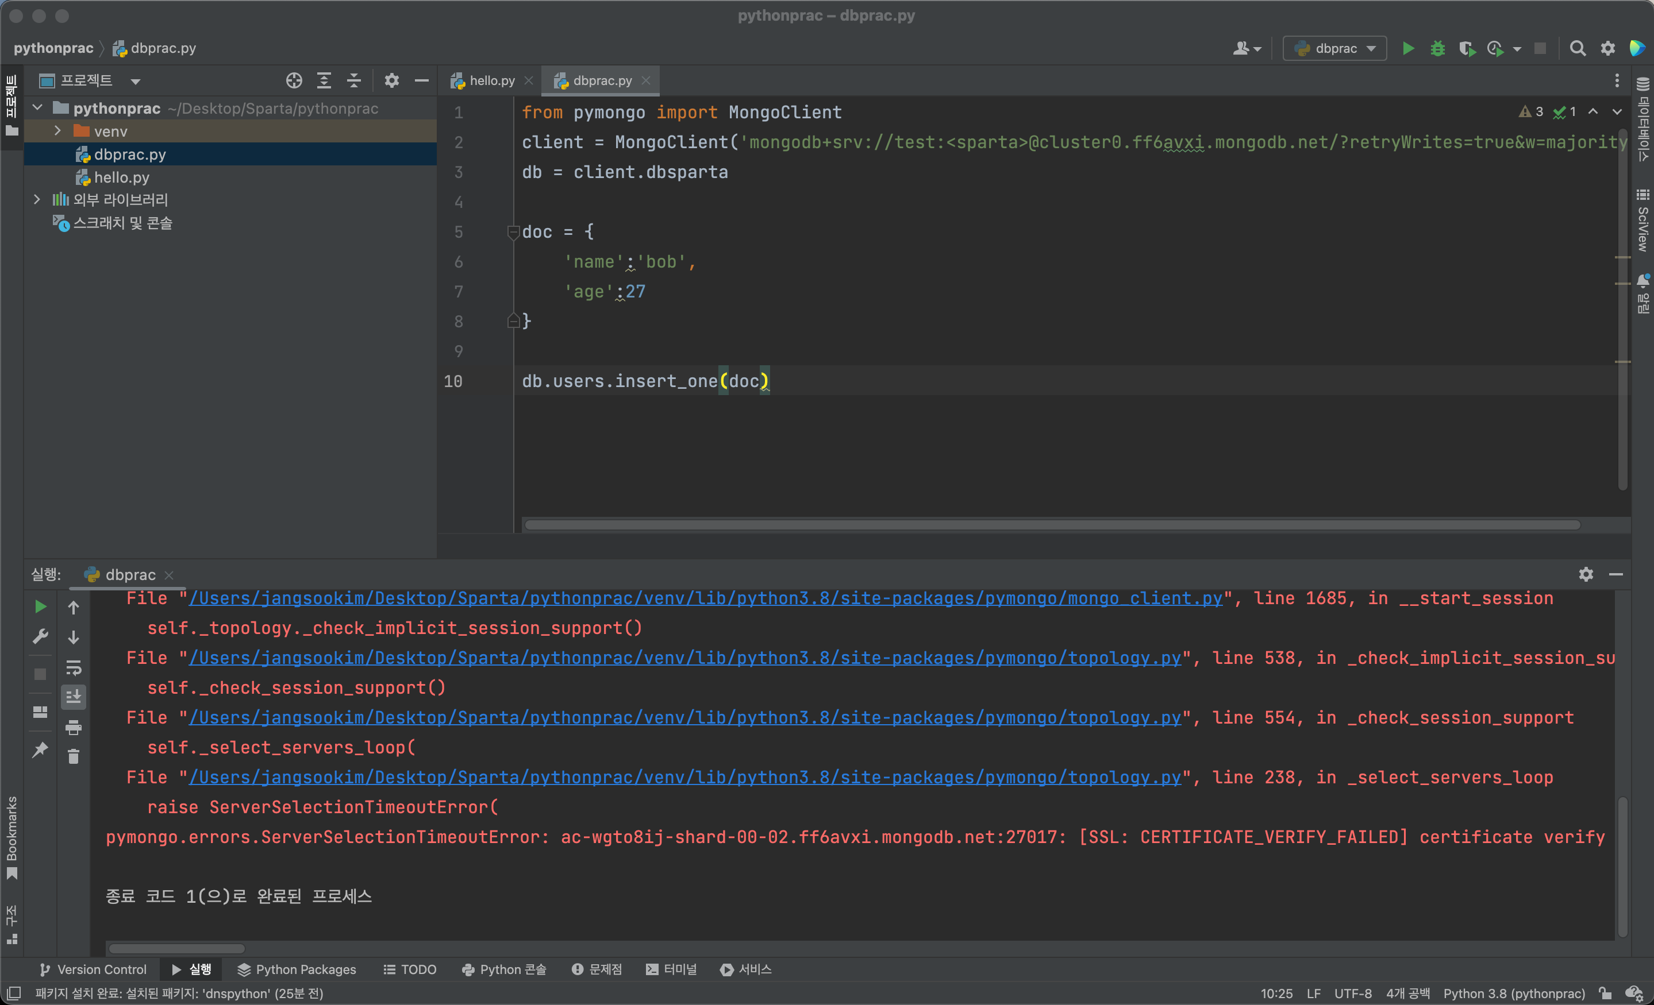This screenshot has width=1654, height=1005.
Task: Open the profiler run icon
Action: [x=1495, y=48]
